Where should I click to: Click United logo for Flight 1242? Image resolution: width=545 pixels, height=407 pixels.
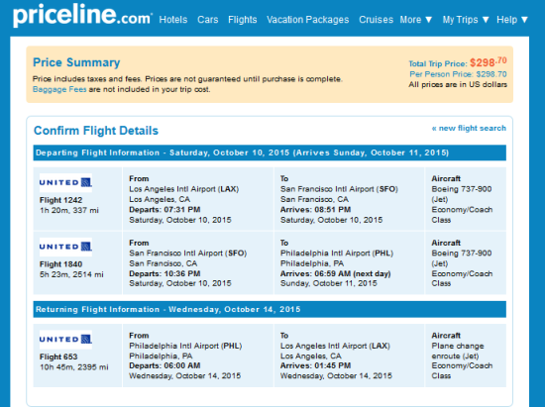(x=65, y=182)
